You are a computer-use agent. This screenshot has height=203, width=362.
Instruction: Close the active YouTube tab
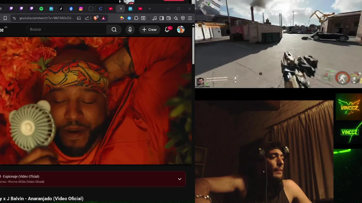(x=121, y=9)
